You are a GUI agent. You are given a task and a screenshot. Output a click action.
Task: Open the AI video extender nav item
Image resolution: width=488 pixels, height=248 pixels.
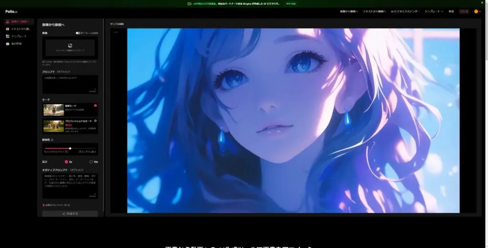[405, 11]
